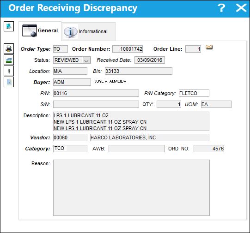Close the Order Receiving Discrepancy window

[x=241, y=8]
